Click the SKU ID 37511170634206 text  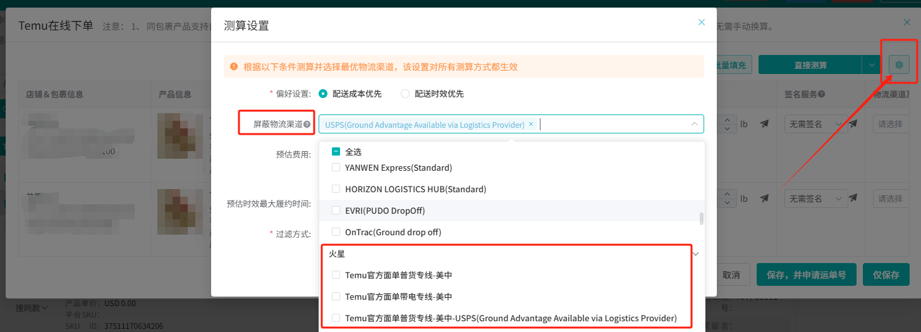(114, 326)
